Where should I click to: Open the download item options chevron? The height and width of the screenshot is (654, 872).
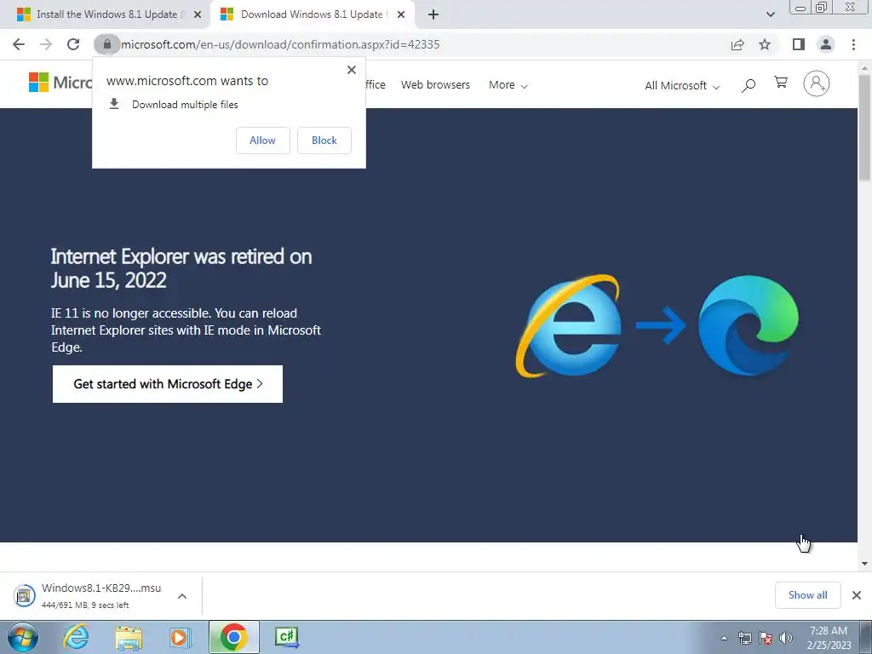coord(182,596)
